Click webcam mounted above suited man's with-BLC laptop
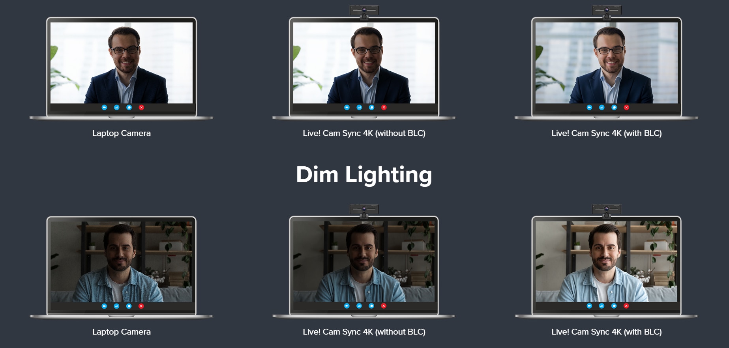Viewport: 729px width, 348px height. click(607, 12)
